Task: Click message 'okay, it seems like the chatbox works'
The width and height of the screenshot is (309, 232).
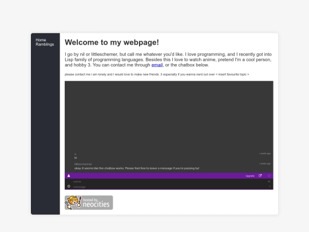Action: point(137,168)
